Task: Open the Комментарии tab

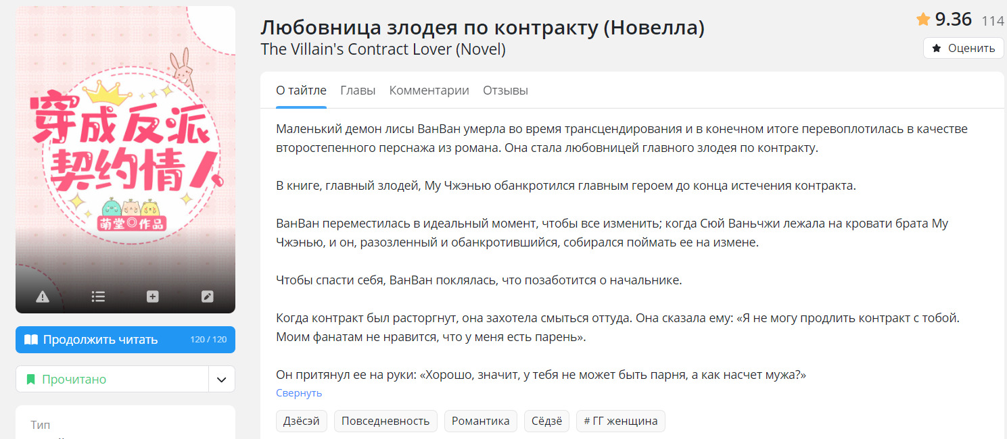Action: 429,91
